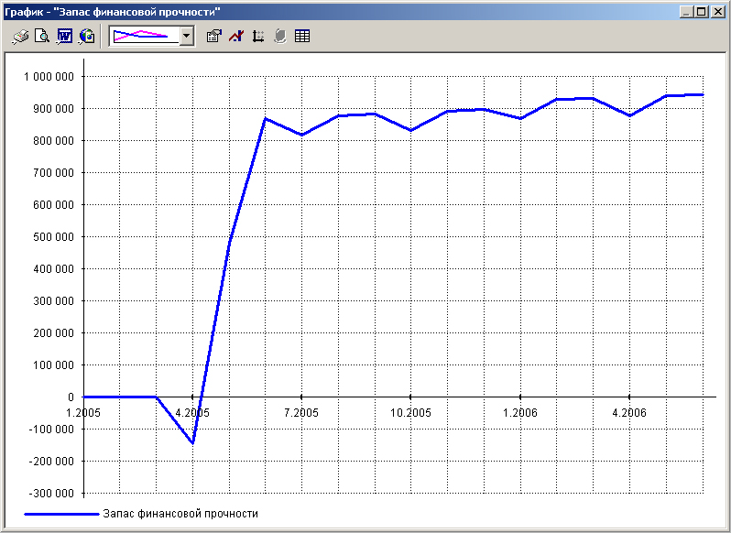
Task: Show the data table icon
Action: click(302, 37)
